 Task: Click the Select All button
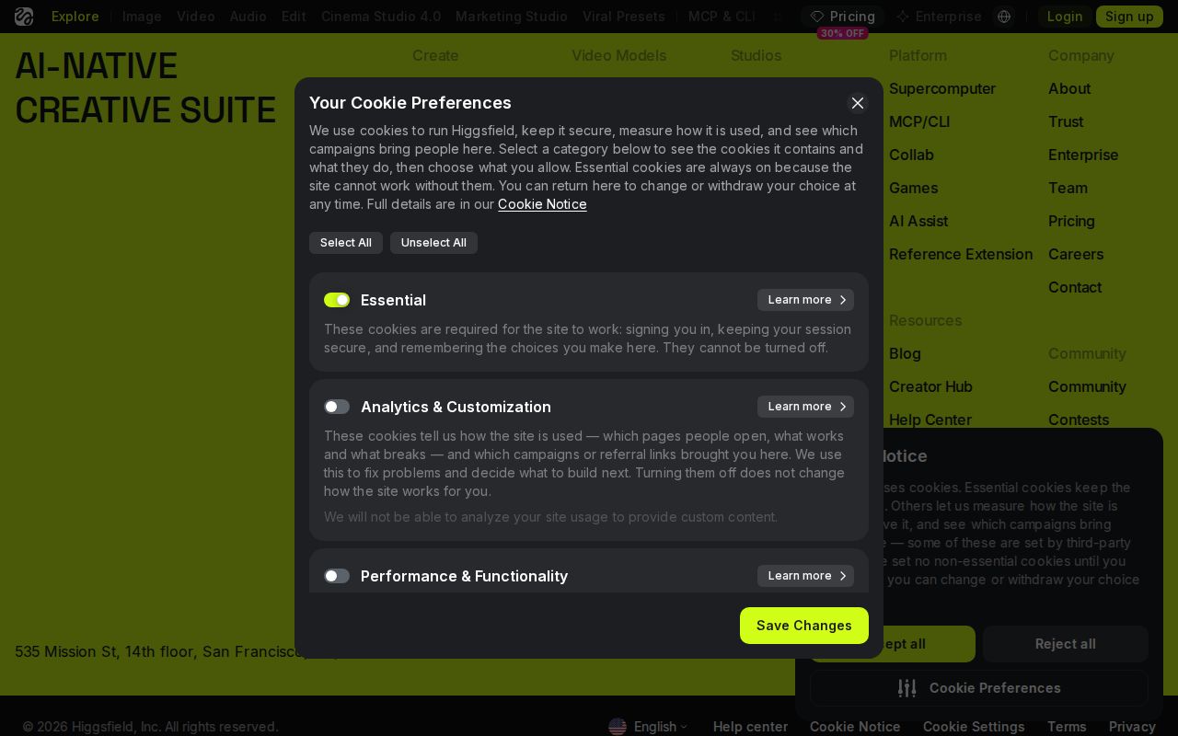pos(346,243)
